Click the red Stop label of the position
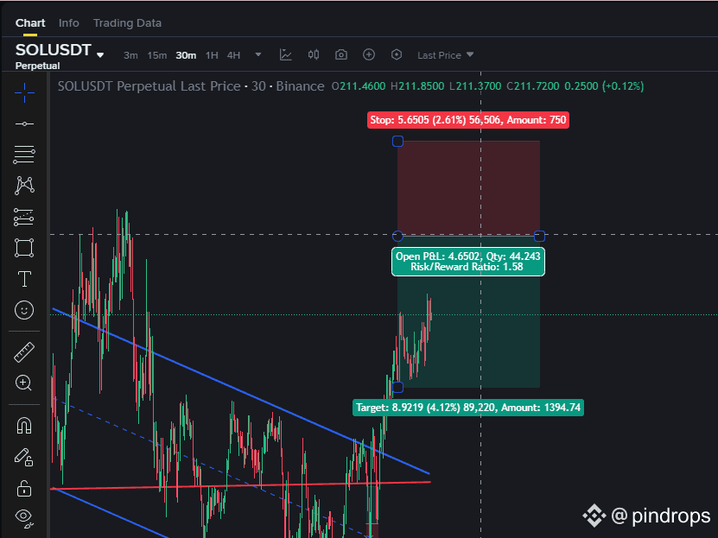Image resolution: width=718 pixels, height=538 pixels. point(468,120)
